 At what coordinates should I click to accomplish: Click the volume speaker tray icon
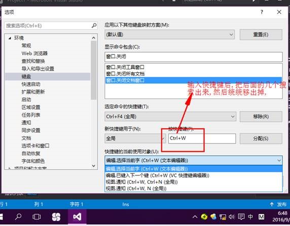click(232, 216)
